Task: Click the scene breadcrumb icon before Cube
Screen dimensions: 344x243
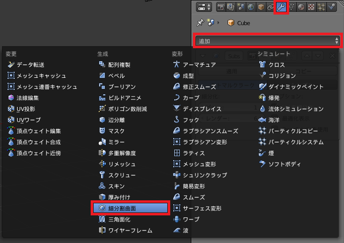Action: pyautogui.click(x=211, y=23)
